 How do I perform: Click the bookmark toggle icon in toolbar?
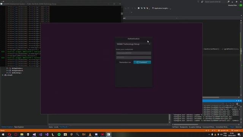pos(139,8)
